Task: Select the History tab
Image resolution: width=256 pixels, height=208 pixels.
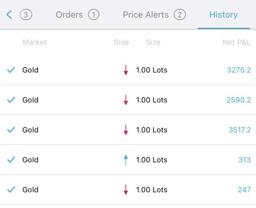Action: click(224, 15)
